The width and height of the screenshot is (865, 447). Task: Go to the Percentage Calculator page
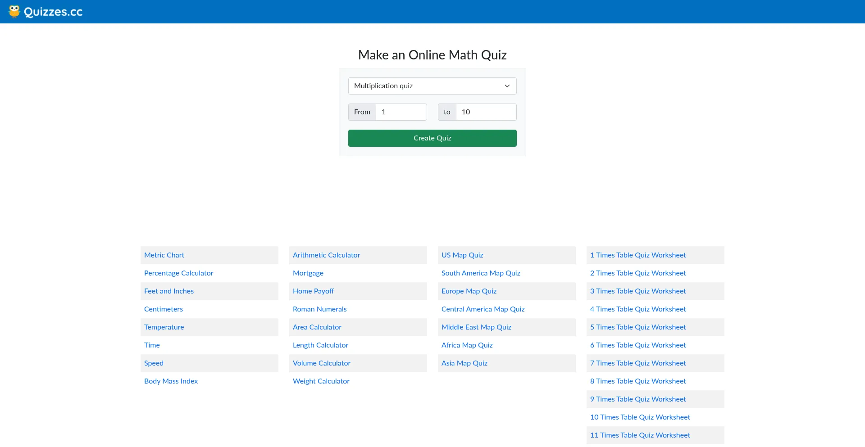178,273
